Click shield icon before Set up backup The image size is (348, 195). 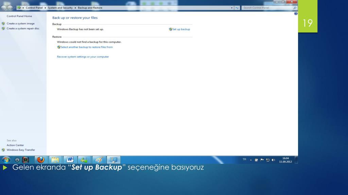pos(171,29)
